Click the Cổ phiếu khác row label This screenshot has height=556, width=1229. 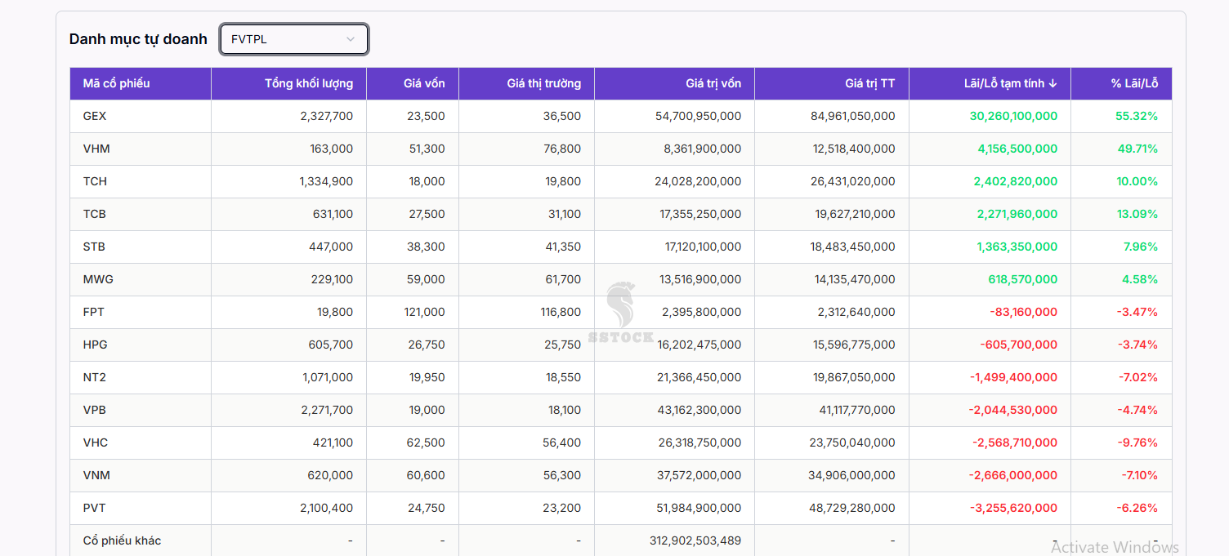pyautogui.click(x=122, y=540)
